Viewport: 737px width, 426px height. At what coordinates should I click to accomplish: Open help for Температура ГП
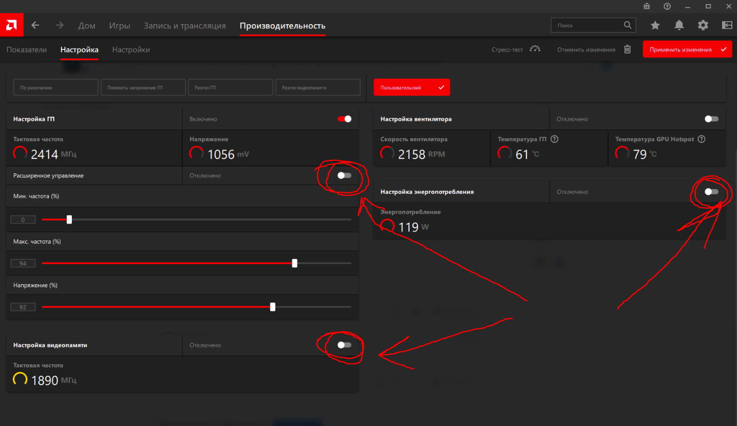(x=554, y=139)
